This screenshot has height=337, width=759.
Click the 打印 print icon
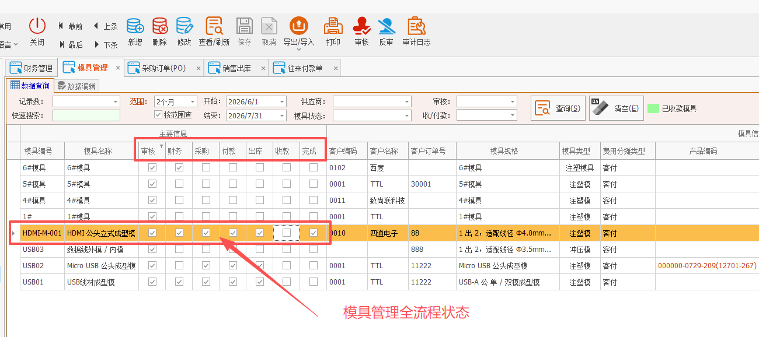pyautogui.click(x=333, y=26)
